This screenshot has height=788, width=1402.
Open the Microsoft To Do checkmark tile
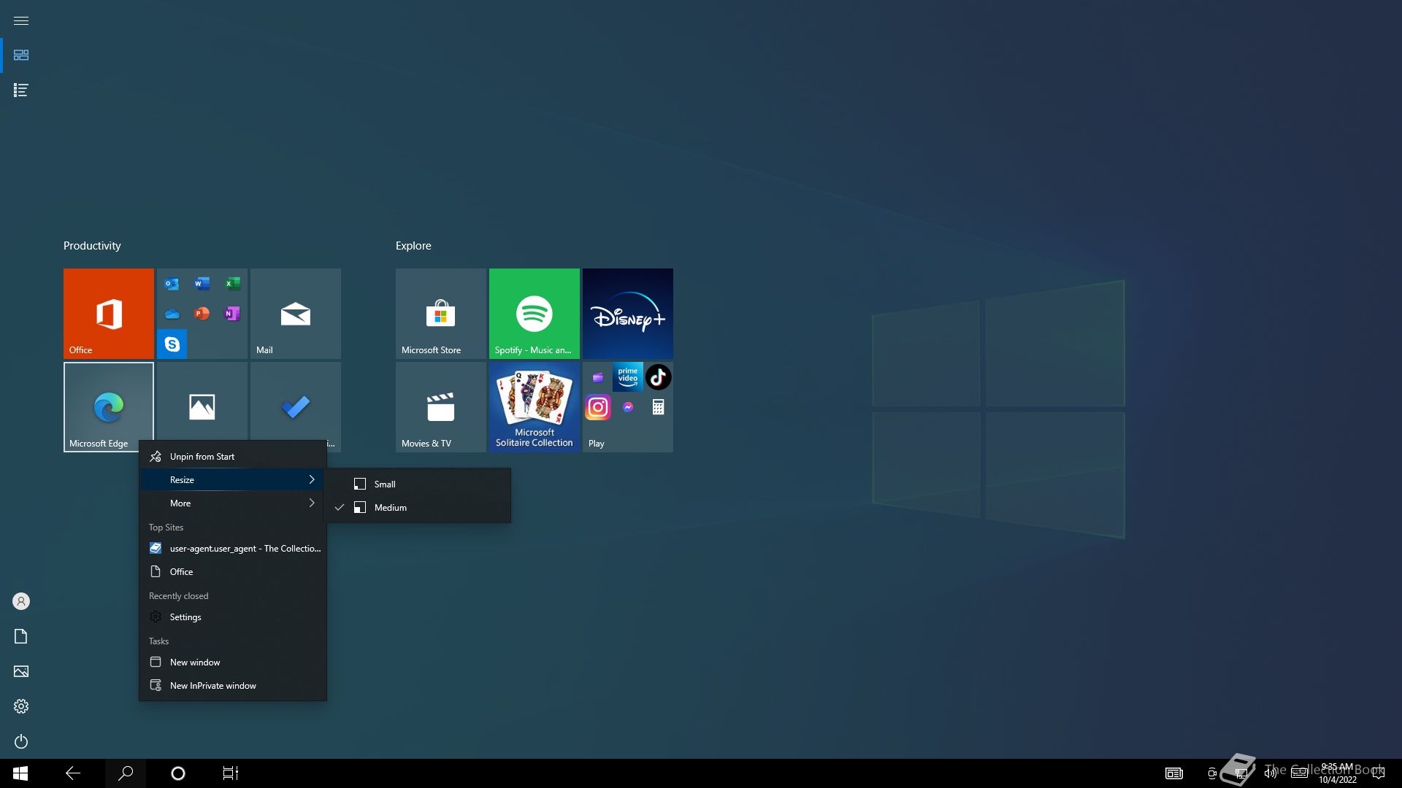click(296, 401)
